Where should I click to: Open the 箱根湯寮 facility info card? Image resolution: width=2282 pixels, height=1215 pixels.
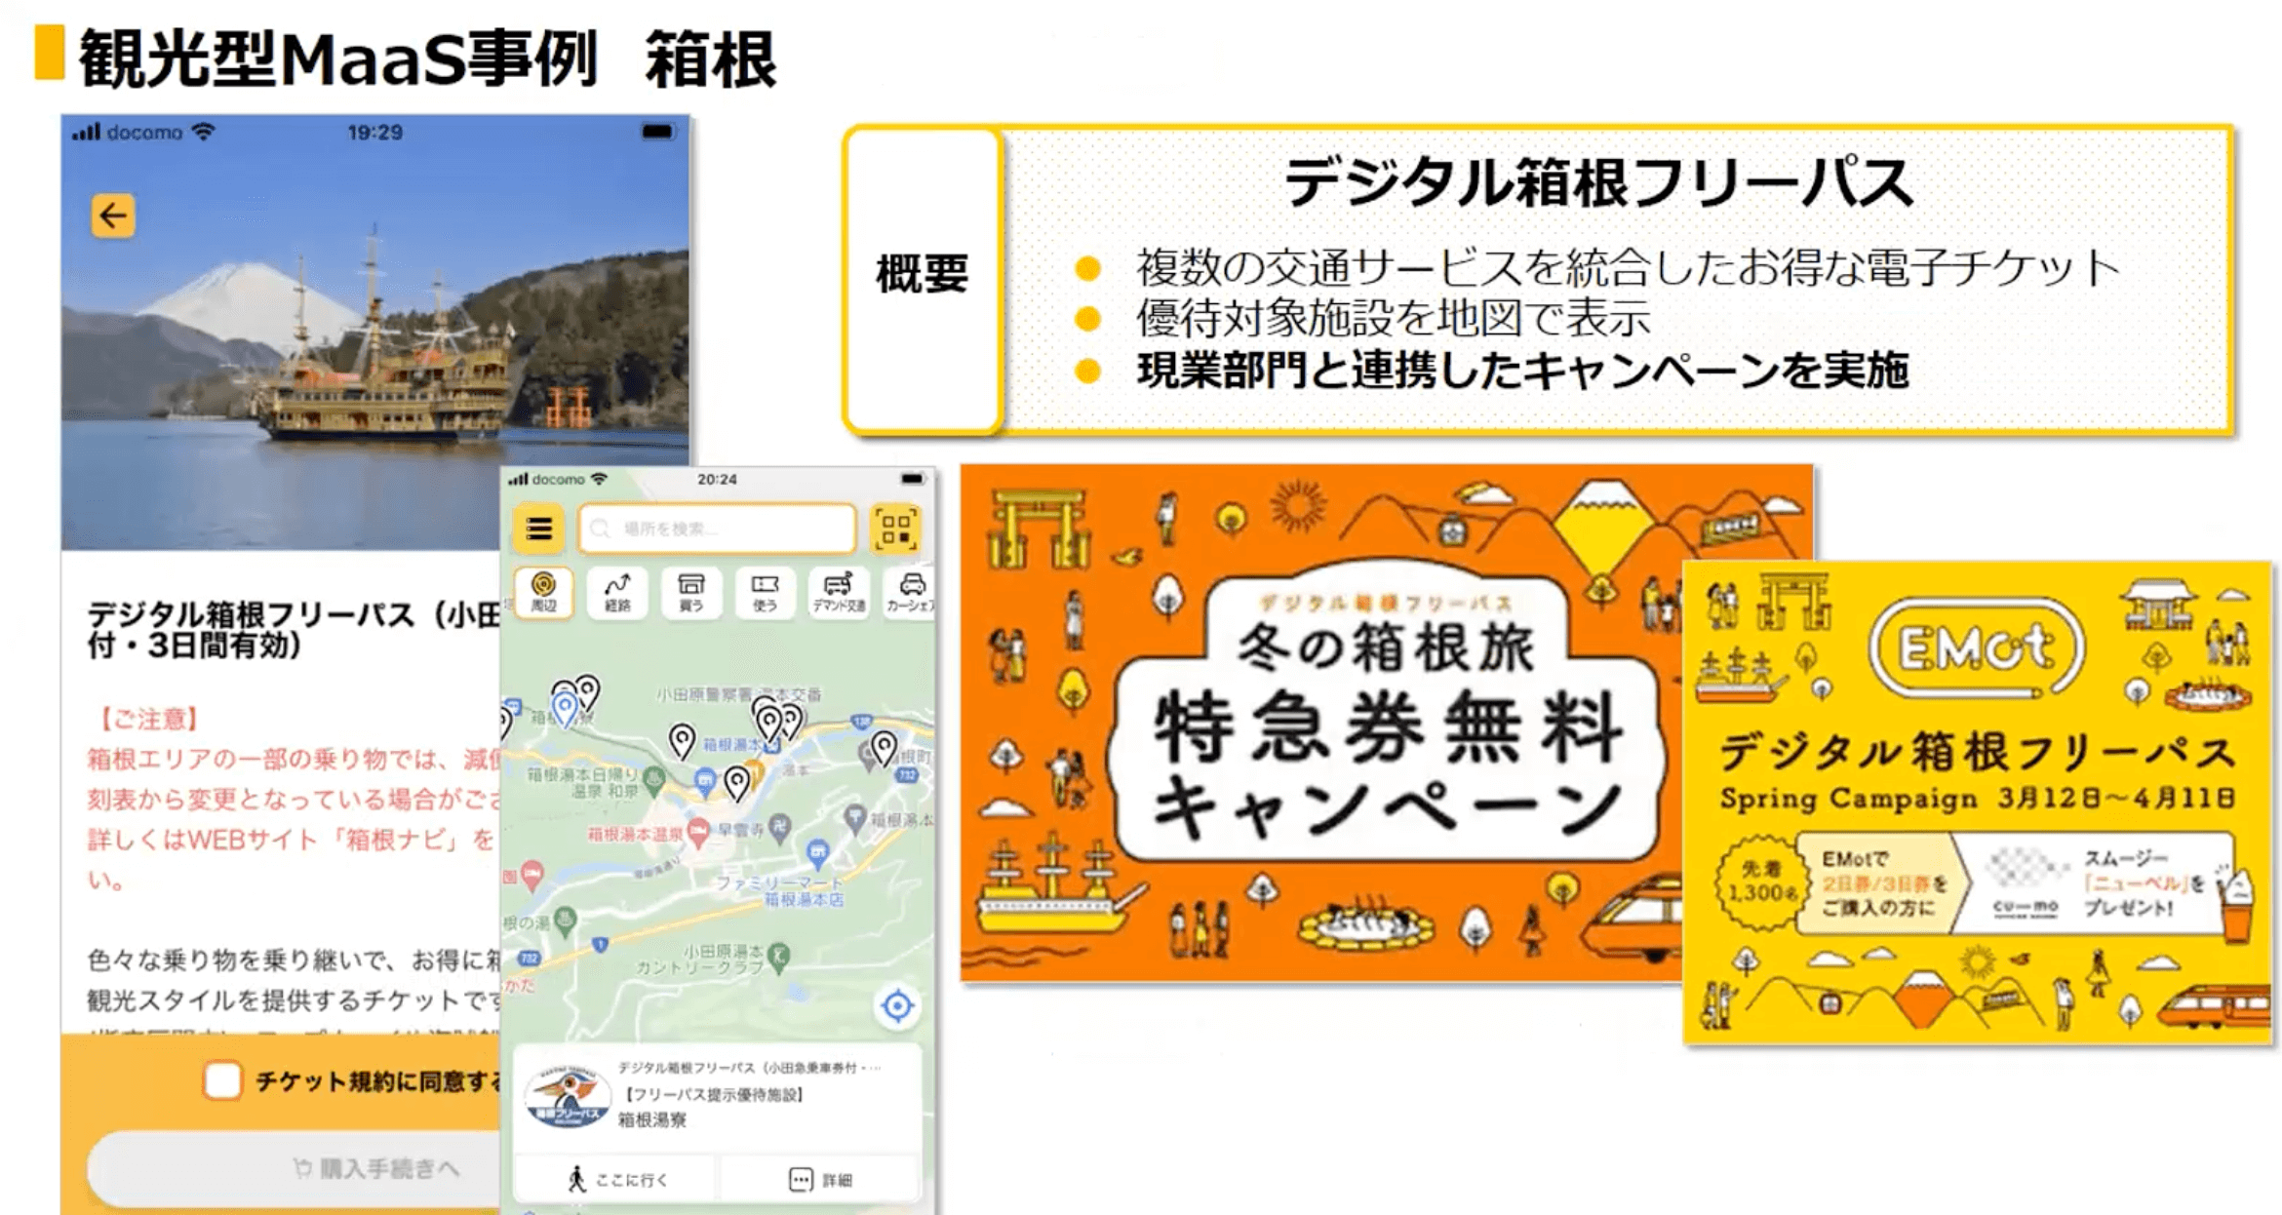717,1099
